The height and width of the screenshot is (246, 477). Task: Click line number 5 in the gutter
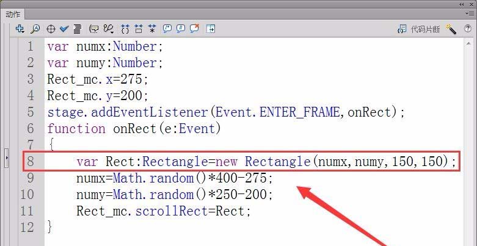click(31, 112)
